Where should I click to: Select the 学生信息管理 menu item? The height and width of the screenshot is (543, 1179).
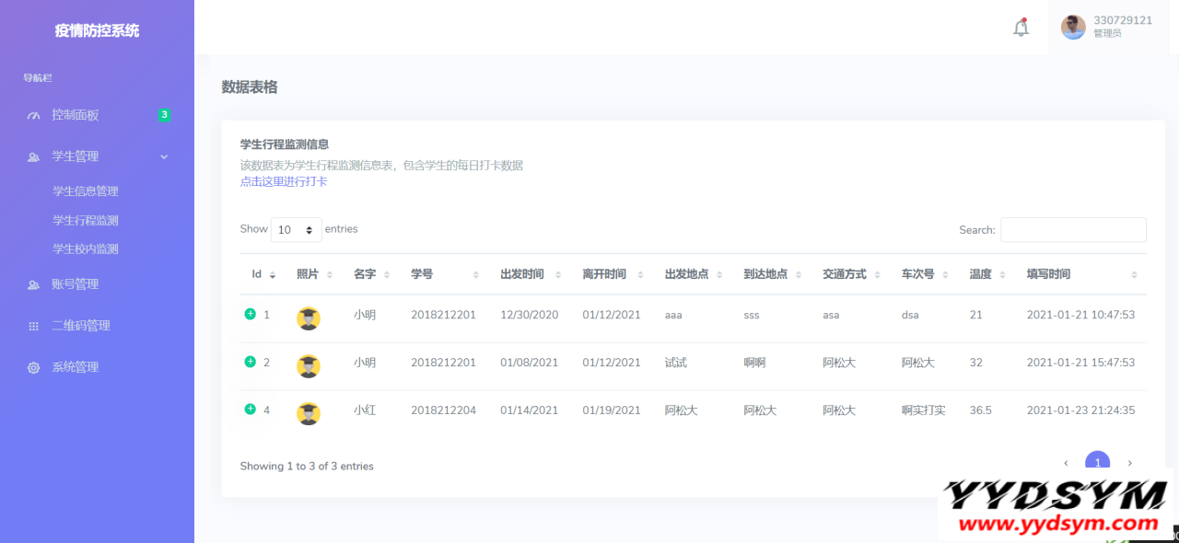(88, 191)
